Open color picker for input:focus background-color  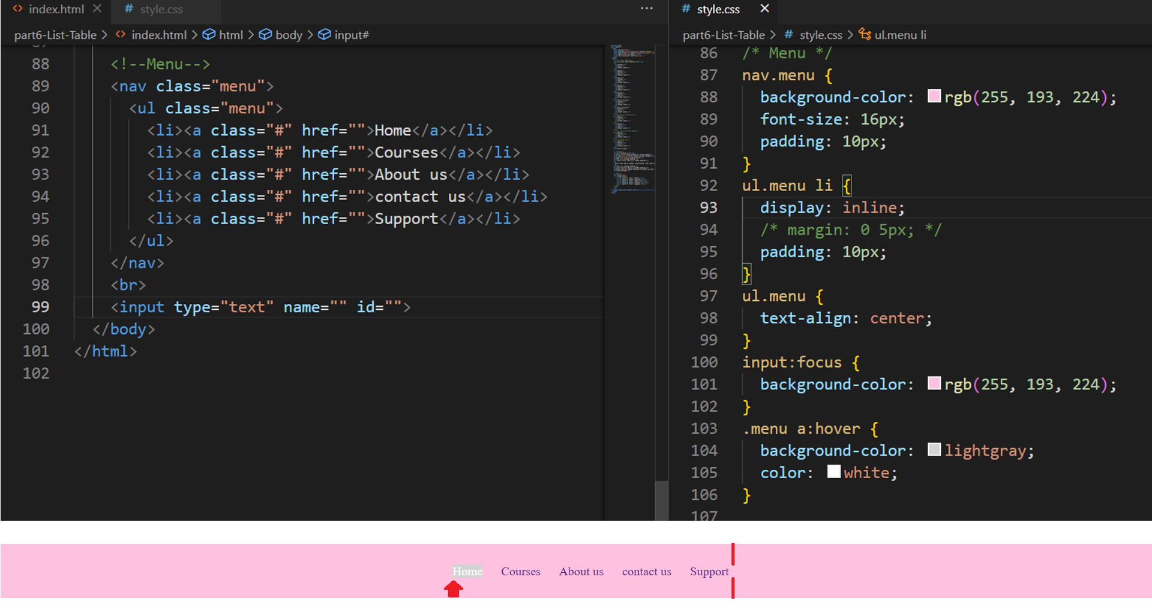coord(934,383)
